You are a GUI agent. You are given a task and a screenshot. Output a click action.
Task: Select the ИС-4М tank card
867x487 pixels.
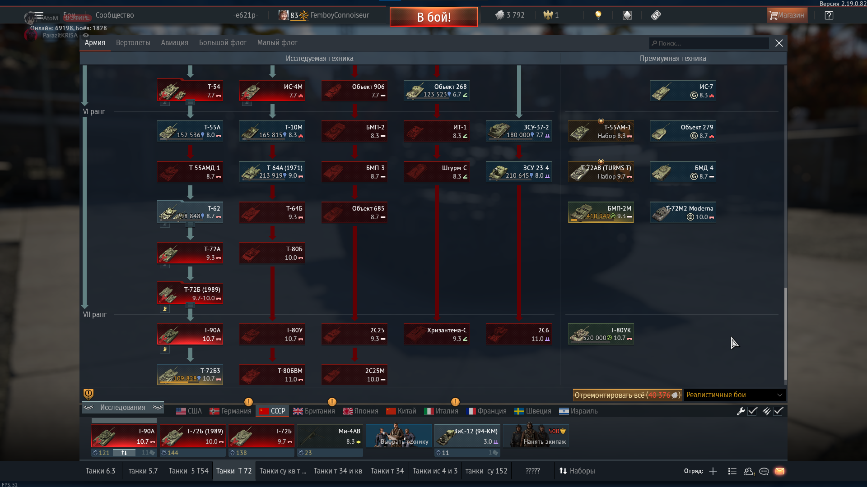tap(272, 90)
